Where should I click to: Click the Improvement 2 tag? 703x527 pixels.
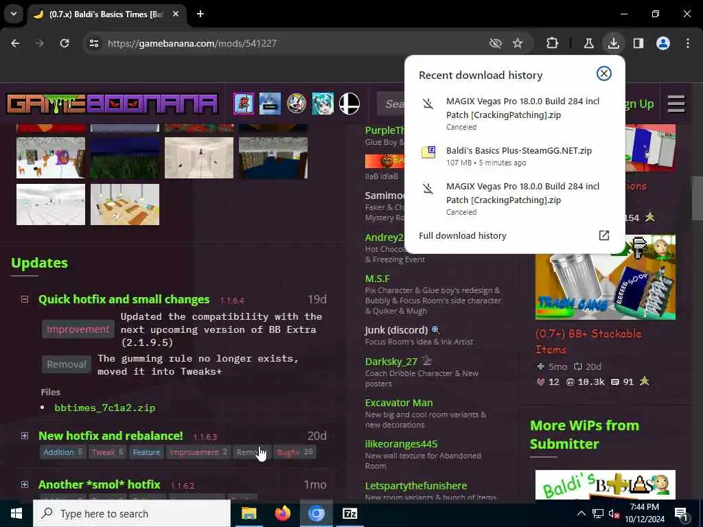coord(198,452)
